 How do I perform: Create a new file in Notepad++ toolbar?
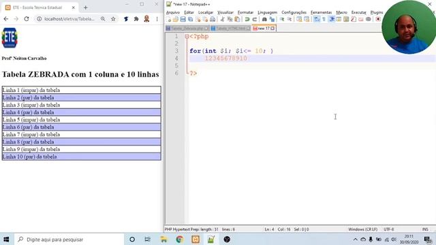[x=168, y=19]
